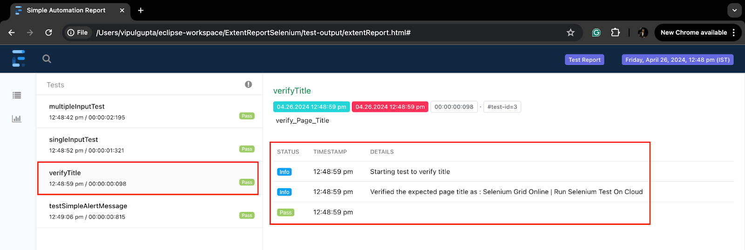Click the #test-id=3 badge
745x250 pixels.
502,107
